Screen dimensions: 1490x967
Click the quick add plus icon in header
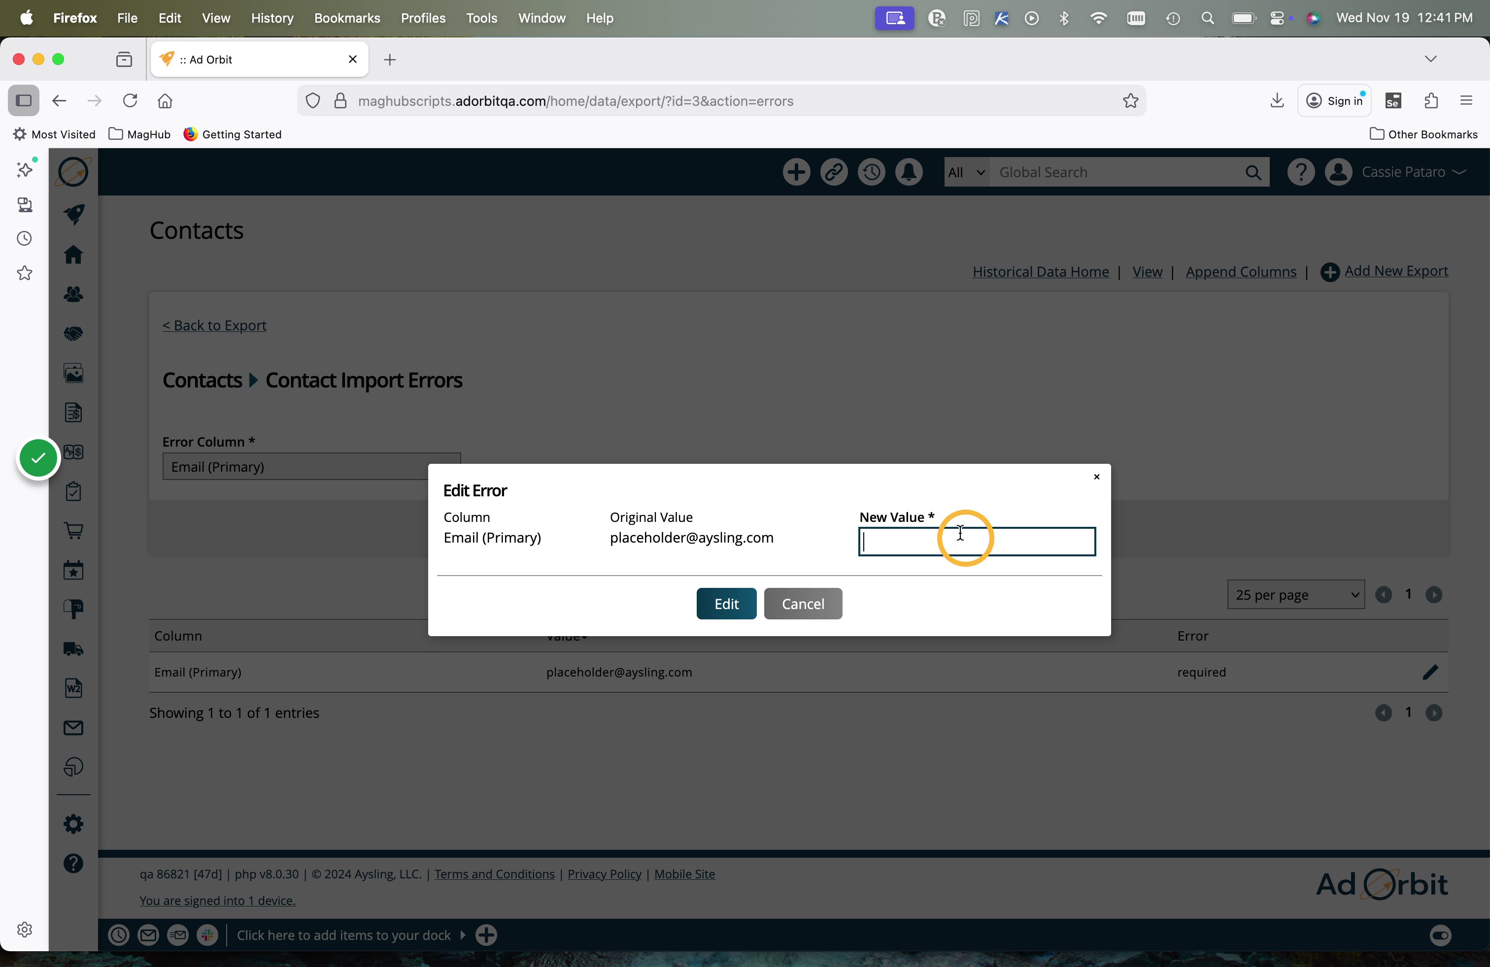tap(796, 172)
